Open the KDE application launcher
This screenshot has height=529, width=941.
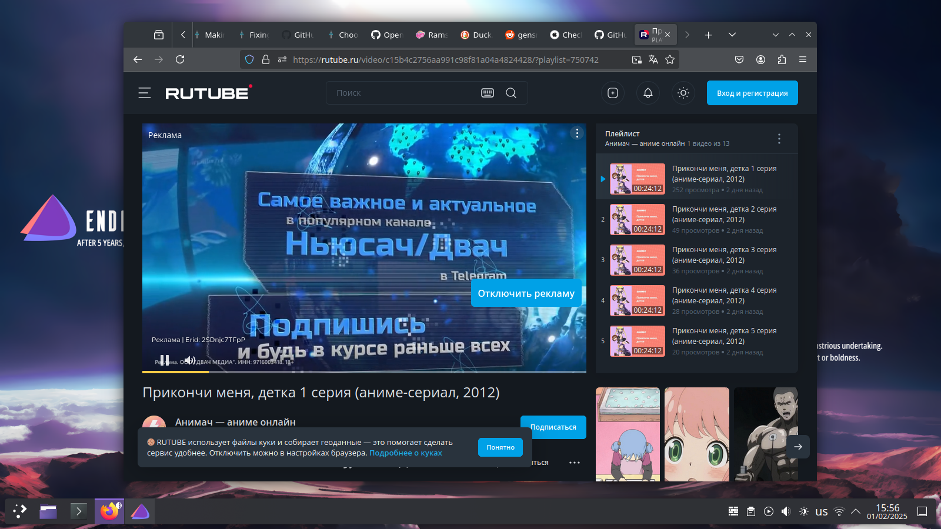tap(20, 511)
